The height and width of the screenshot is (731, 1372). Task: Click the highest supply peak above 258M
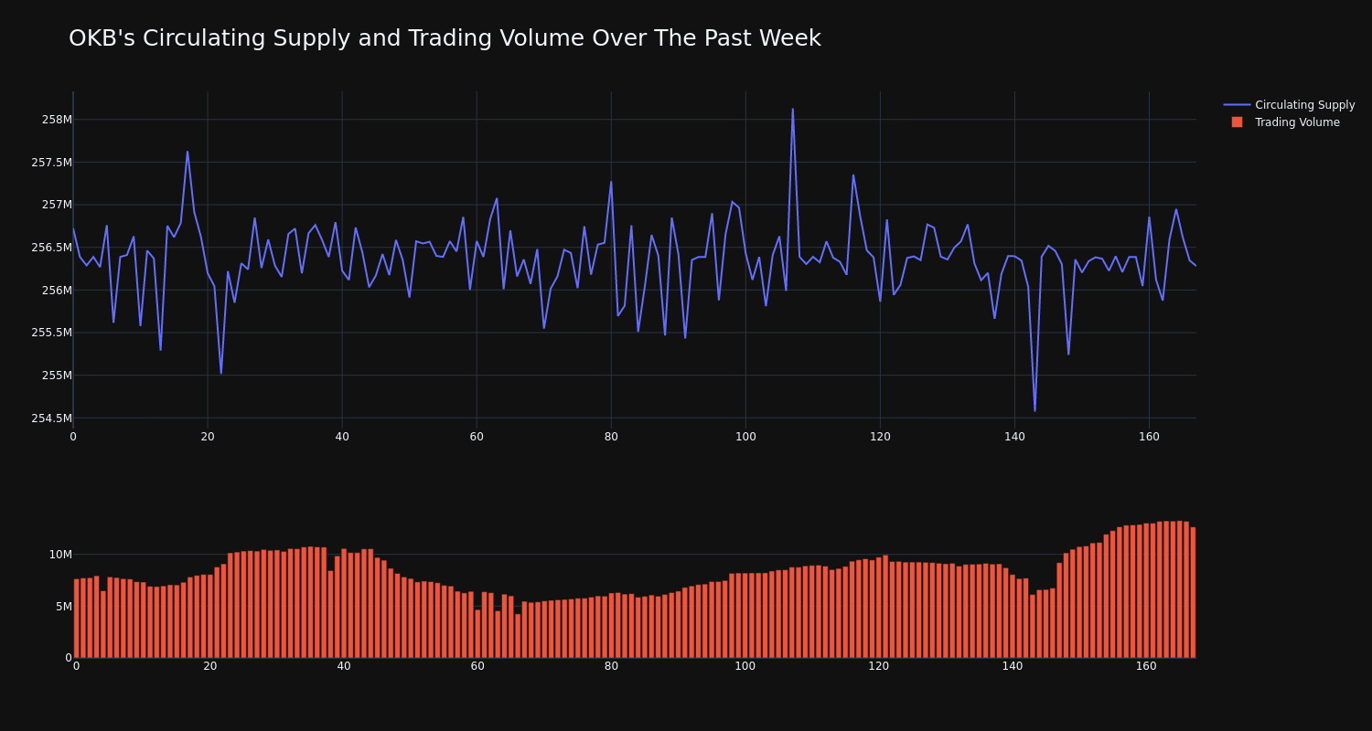[793, 110]
